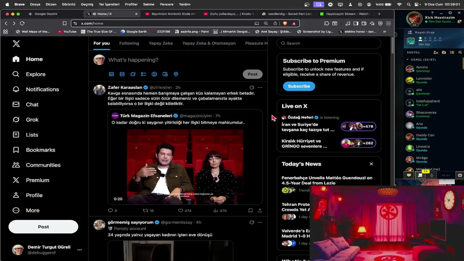Open new browser tab plus button

click(x=379, y=14)
